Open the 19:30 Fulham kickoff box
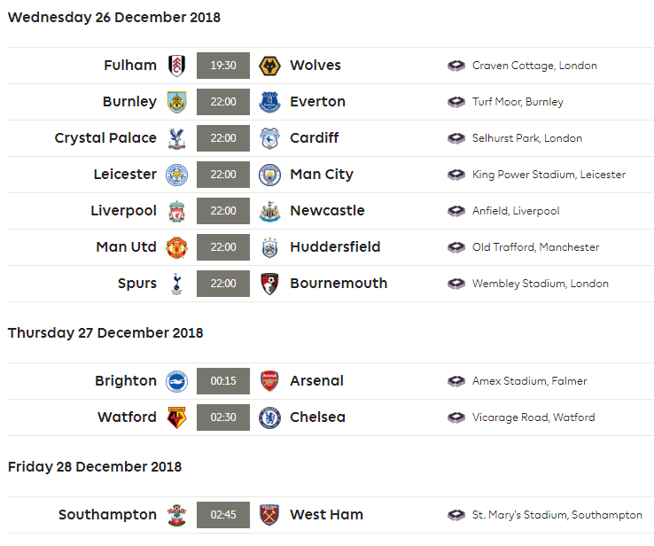This screenshot has width=654, height=546. coord(223,66)
